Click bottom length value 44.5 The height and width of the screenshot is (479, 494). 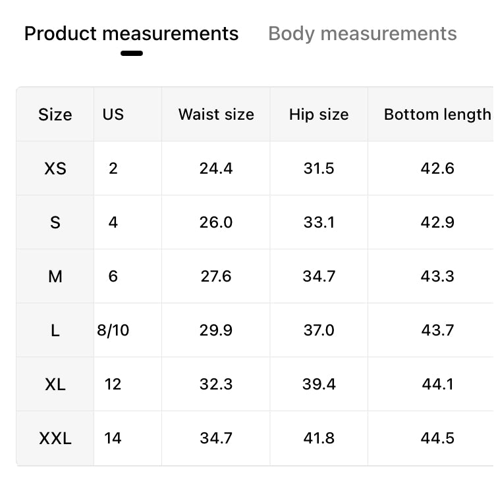437,438
